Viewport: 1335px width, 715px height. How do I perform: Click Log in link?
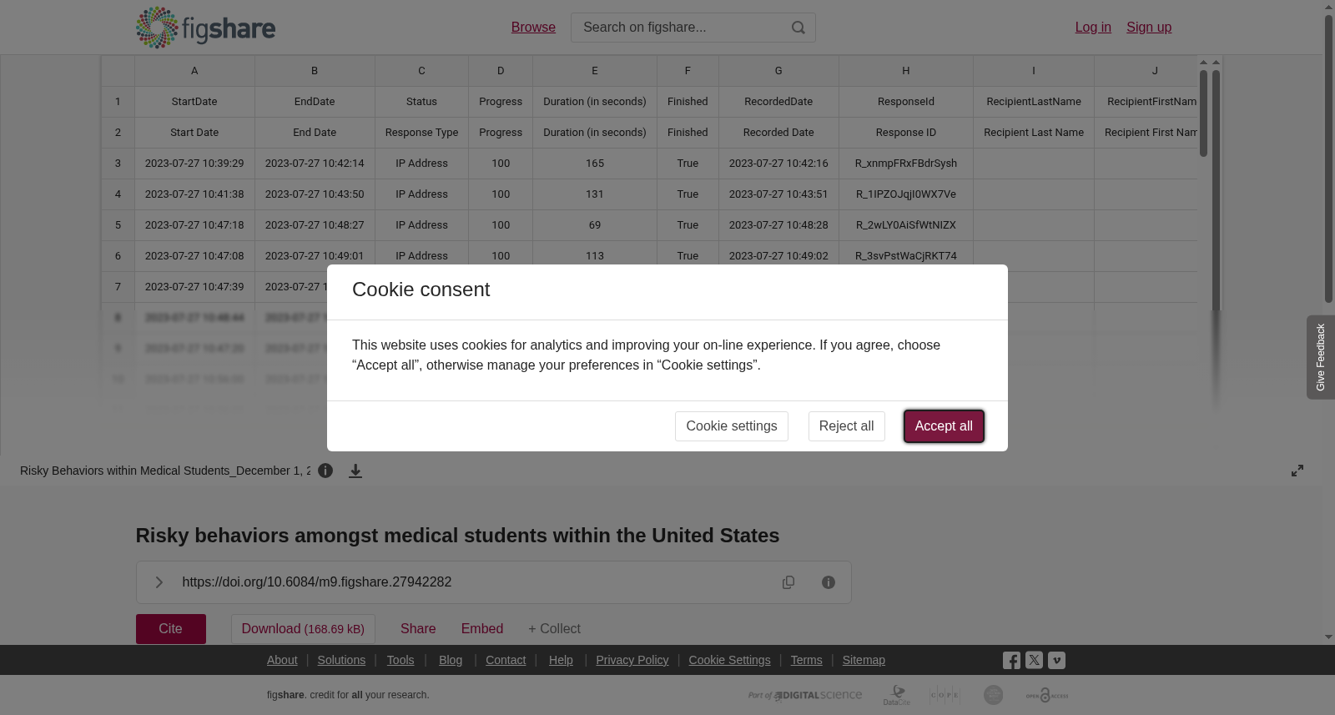tap(1093, 28)
